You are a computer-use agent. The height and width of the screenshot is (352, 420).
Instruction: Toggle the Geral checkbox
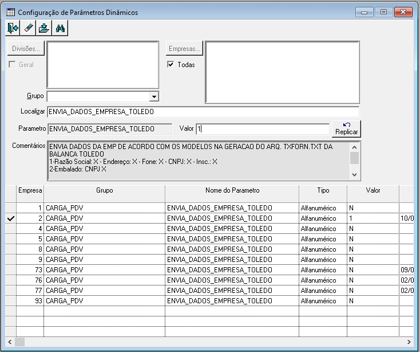click(12, 64)
